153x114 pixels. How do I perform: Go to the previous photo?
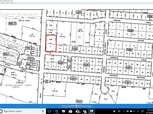73,106
